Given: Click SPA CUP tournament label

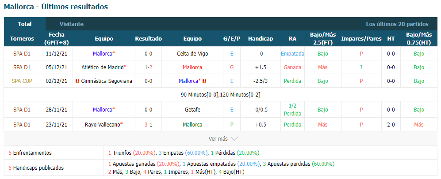Looking at the screenshot, I should [22, 81].
